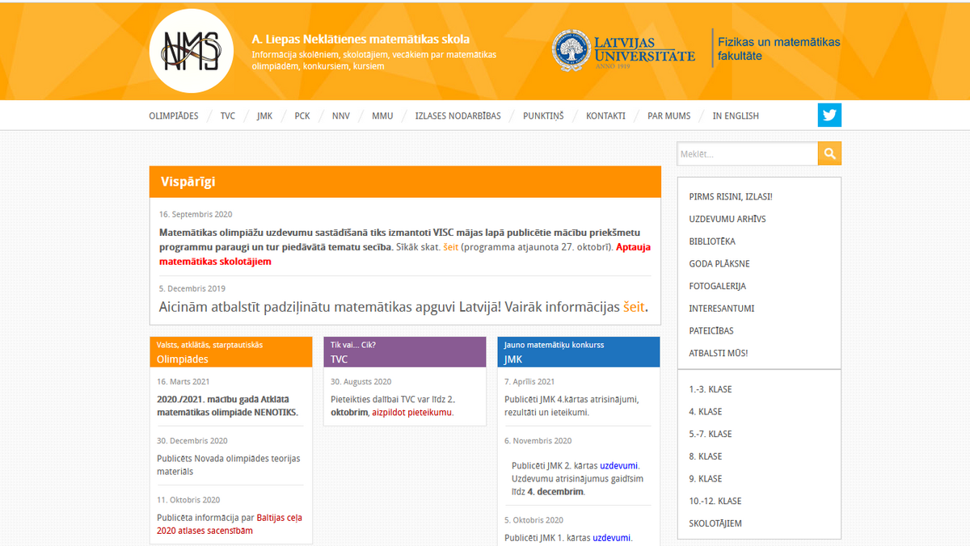Click the Latvijas Universitāte logo
This screenshot has width=970, height=546.
point(624,50)
